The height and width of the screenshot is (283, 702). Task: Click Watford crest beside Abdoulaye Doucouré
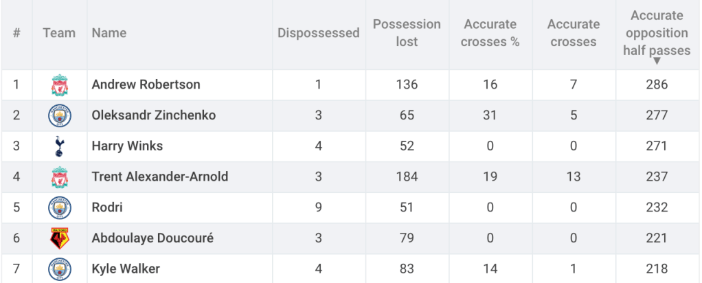point(60,238)
